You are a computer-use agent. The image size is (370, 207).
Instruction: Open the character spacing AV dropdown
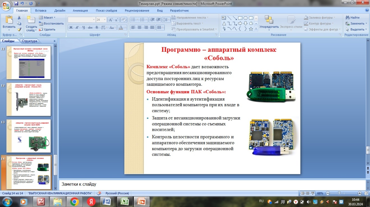(x=104, y=27)
